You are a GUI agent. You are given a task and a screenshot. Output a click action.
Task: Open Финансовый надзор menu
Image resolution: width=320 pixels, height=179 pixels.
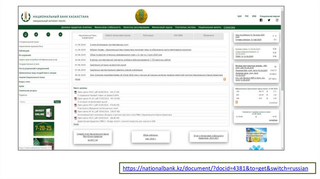[x=162, y=27]
